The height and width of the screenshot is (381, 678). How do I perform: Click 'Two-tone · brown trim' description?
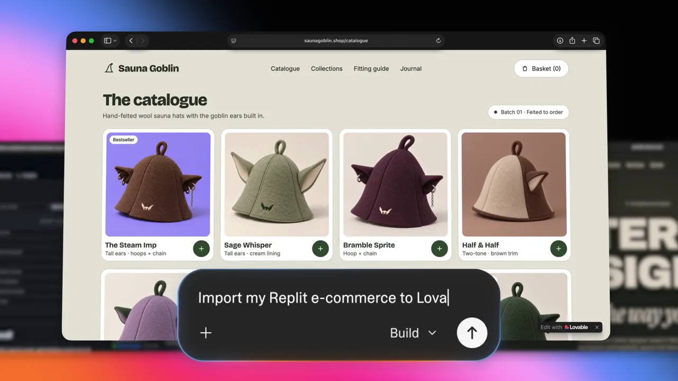pyautogui.click(x=490, y=253)
